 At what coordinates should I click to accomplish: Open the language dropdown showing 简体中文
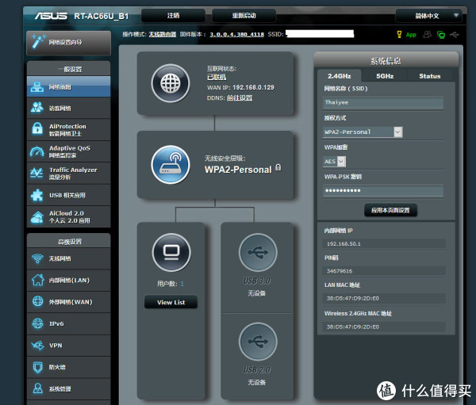tap(429, 16)
